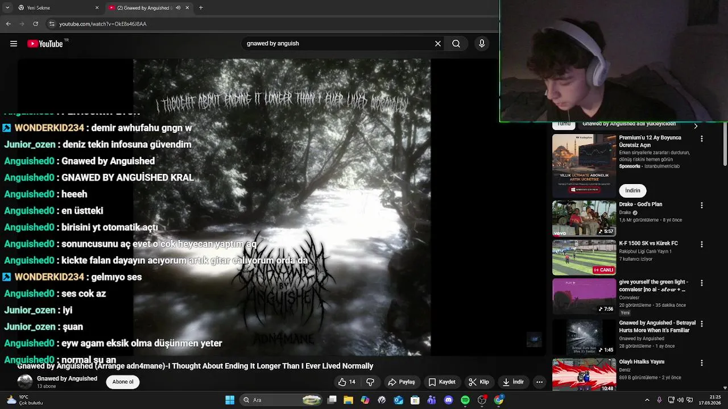728x409 pixels.
Task: Open Outlook from taskbar
Action: tap(398, 400)
